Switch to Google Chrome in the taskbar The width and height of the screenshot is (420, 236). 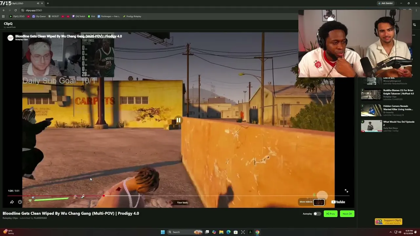(x=257, y=232)
